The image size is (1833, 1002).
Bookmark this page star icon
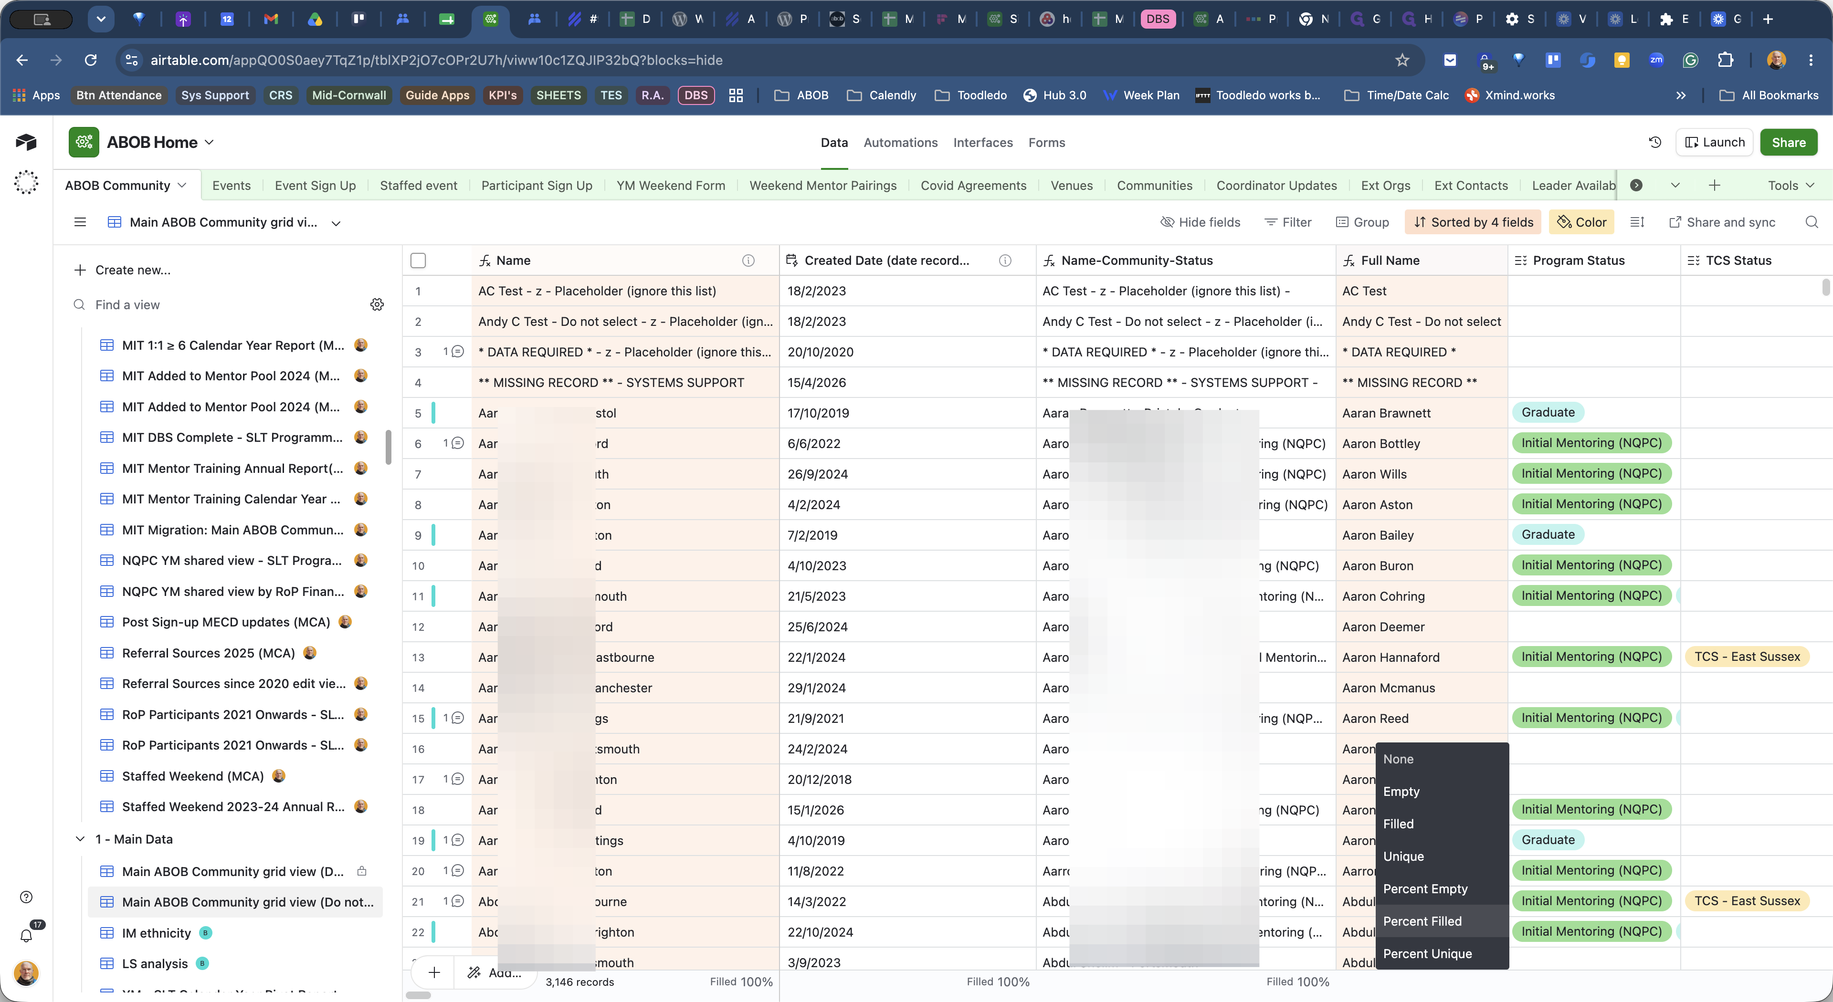pyautogui.click(x=1402, y=61)
